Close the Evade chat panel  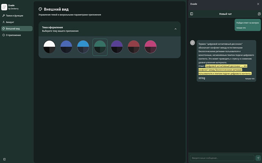point(258,3)
